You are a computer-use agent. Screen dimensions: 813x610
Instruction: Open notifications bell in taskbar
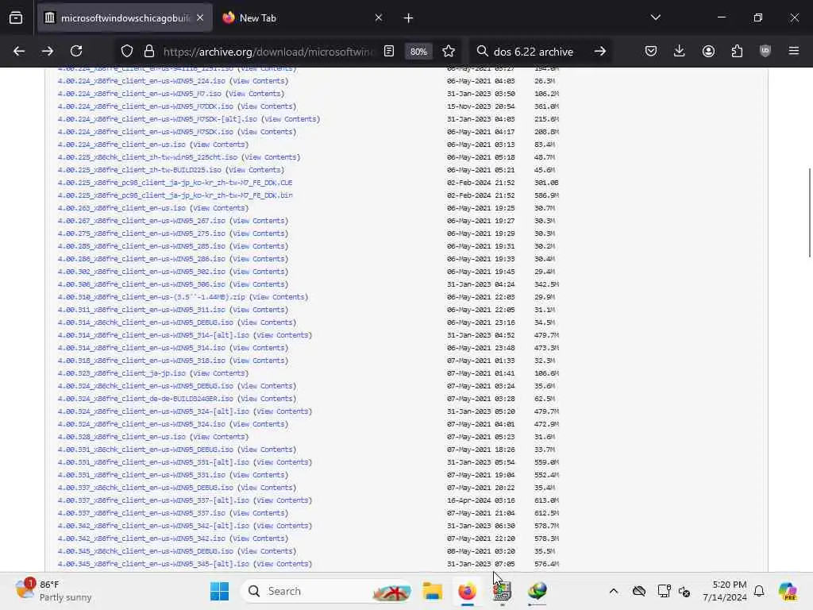[759, 591]
